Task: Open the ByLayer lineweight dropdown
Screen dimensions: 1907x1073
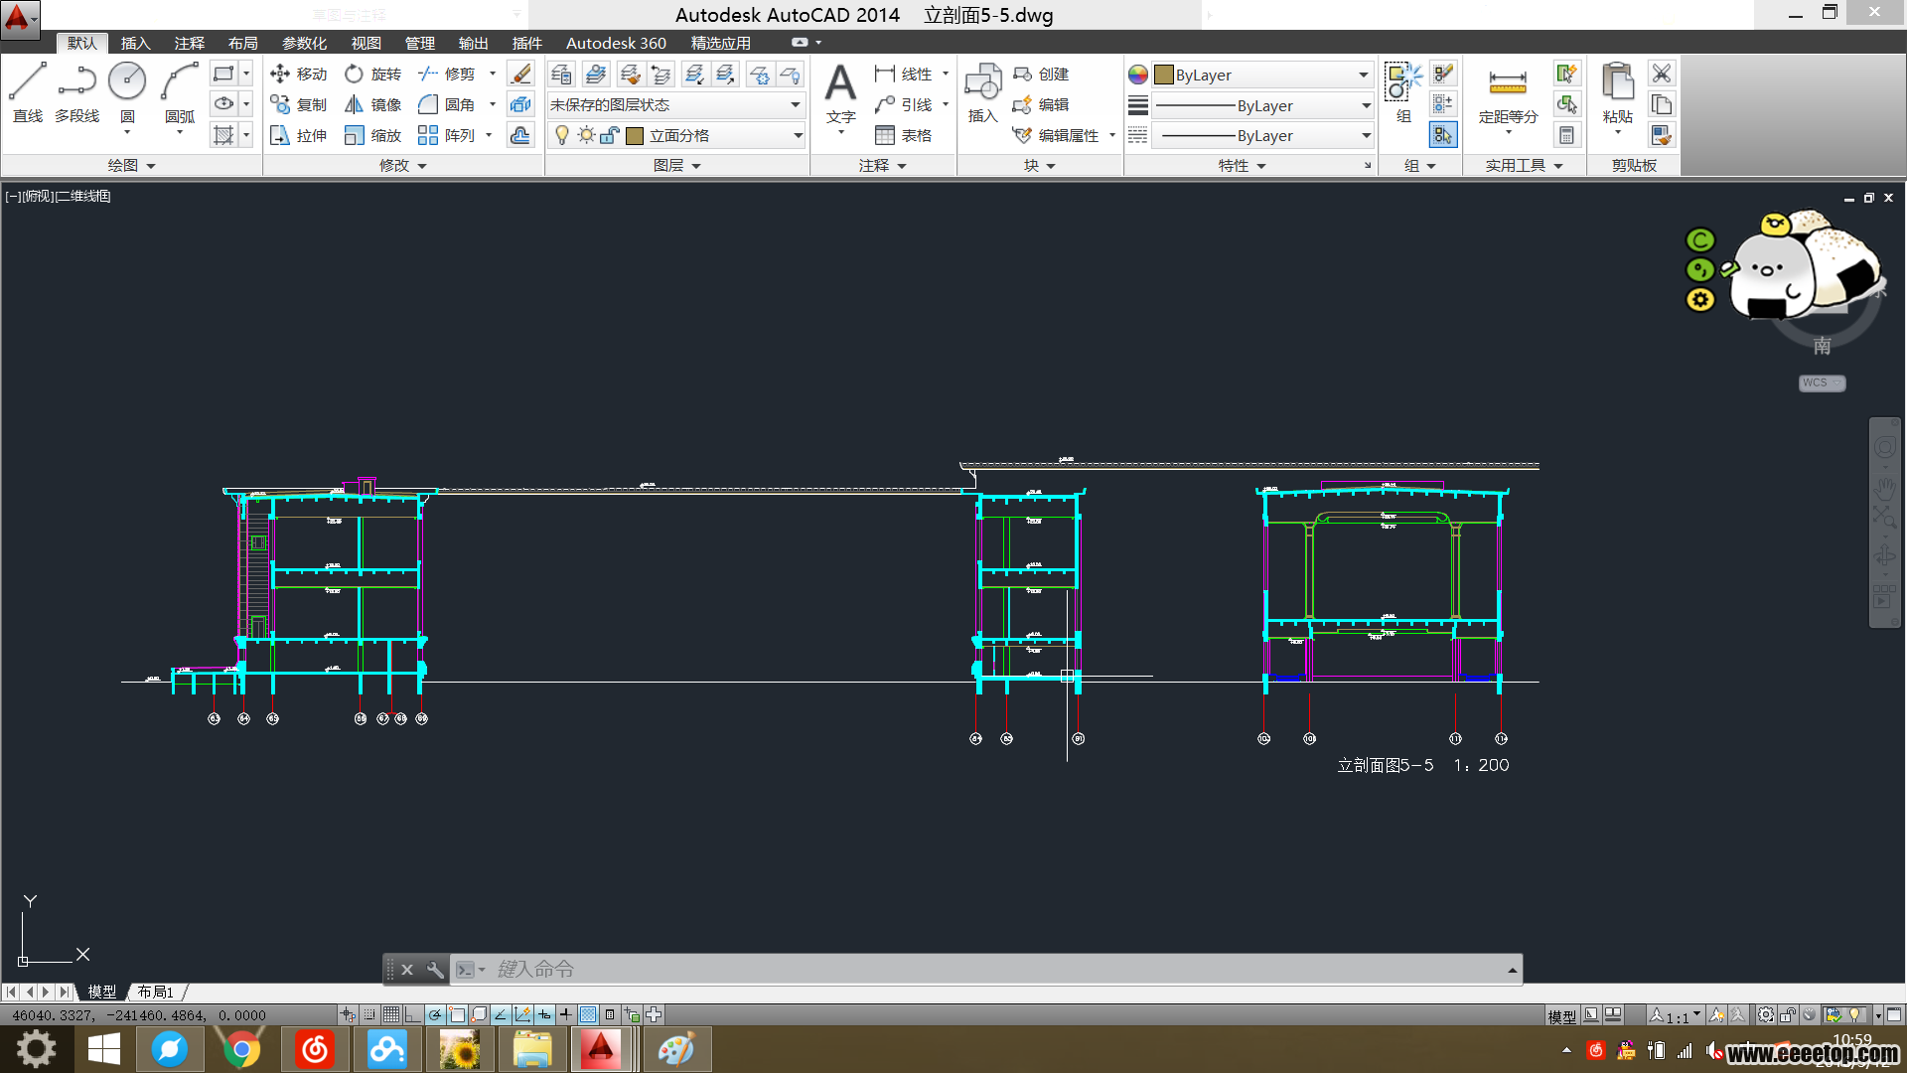Action: click(x=1261, y=105)
